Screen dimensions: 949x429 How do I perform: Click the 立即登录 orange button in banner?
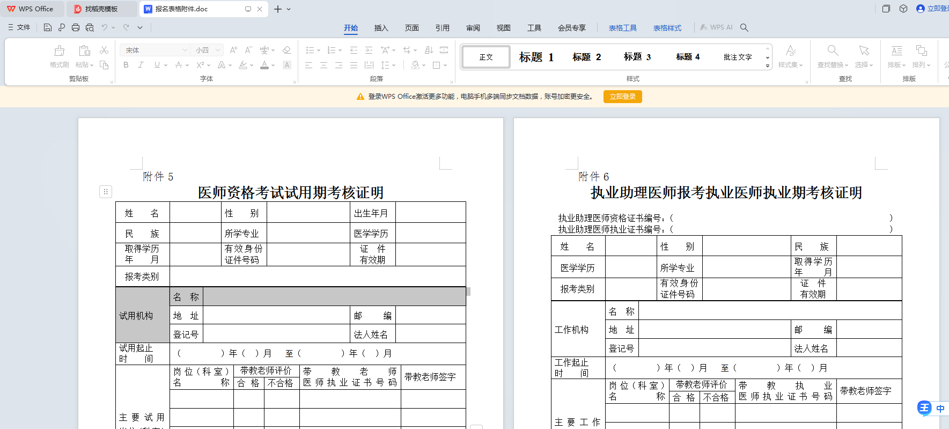point(622,97)
